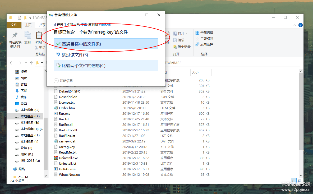Open Explorer help question mark icon
The width and height of the screenshot is (313, 194).
coord(300,25)
